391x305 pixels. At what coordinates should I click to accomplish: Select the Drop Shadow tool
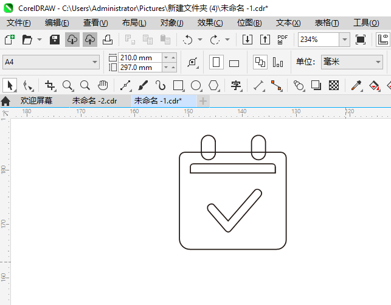point(316,86)
